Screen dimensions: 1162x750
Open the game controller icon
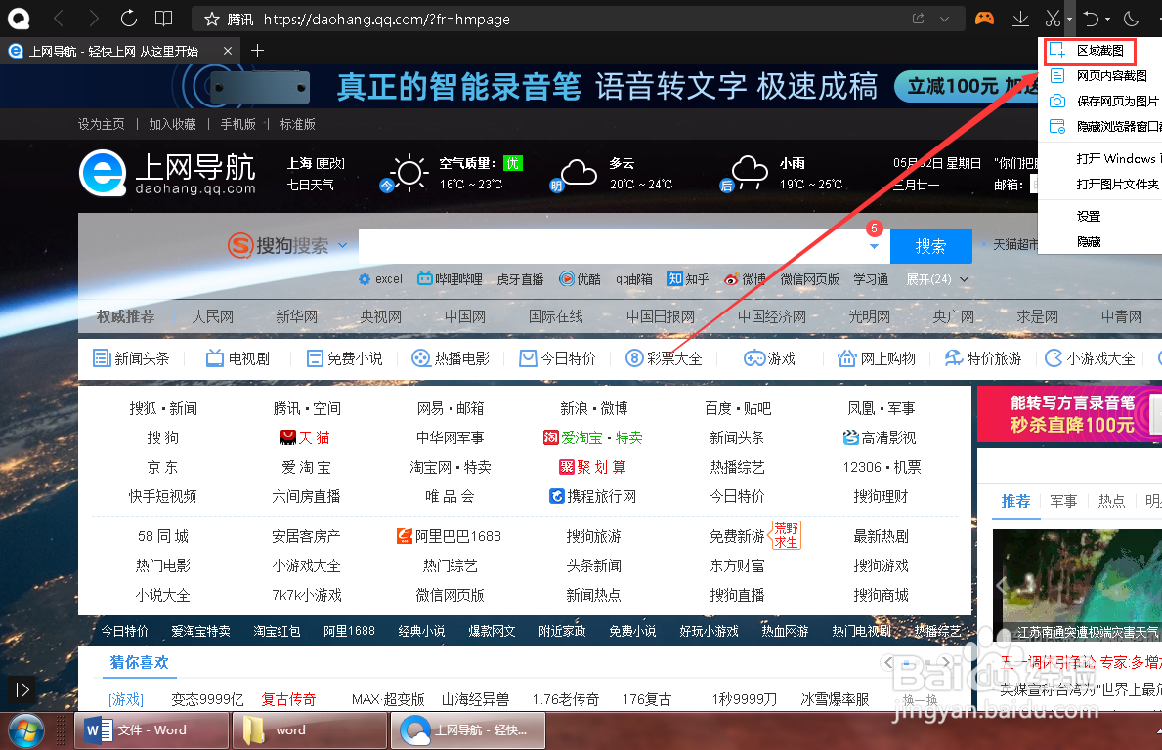[984, 19]
